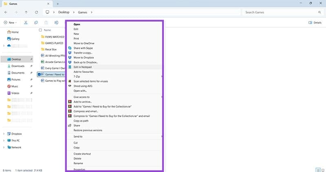The width and height of the screenshot is (326, 172).
Task: Open the New dropdown button
Action: coord(10,23)
